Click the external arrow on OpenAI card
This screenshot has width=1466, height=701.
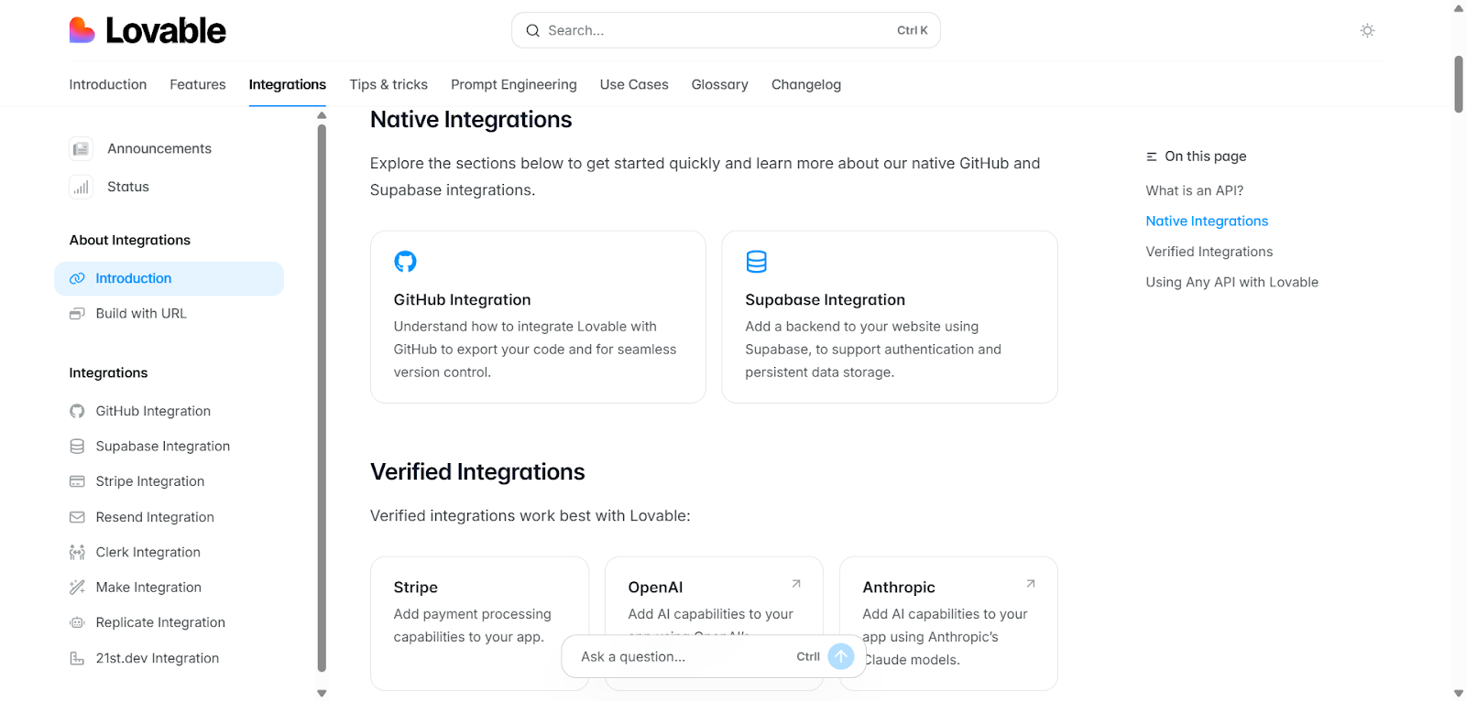click(796, 583)
